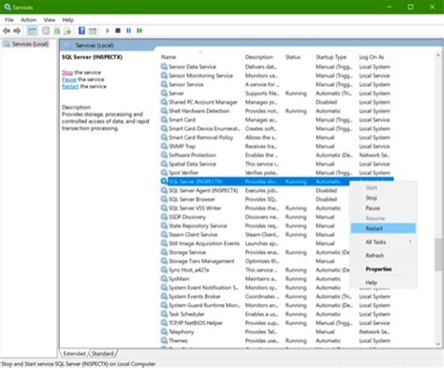444x368 pixels.
Task: Click the Properties toolbar icon
Action: click(46, 31)
